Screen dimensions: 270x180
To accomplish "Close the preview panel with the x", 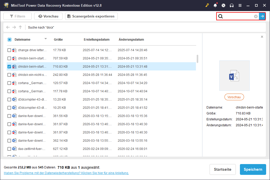I will (x=262, y=37).
